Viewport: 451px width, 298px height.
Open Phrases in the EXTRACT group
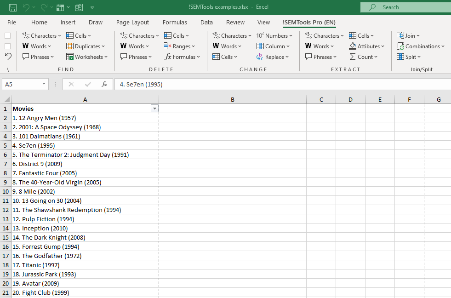pos(321,57)
